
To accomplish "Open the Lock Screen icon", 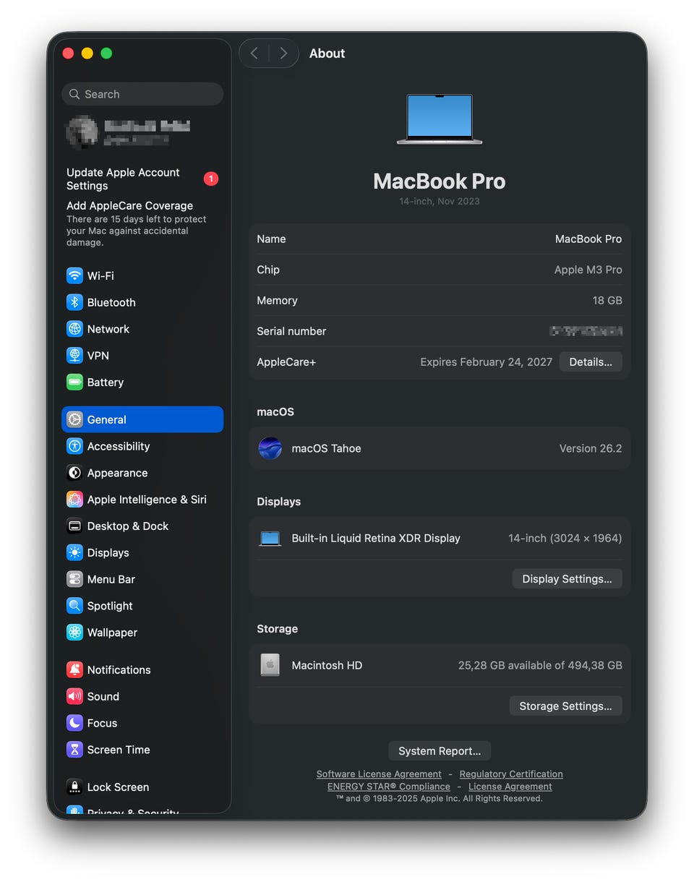I will [x=74, y=787].
